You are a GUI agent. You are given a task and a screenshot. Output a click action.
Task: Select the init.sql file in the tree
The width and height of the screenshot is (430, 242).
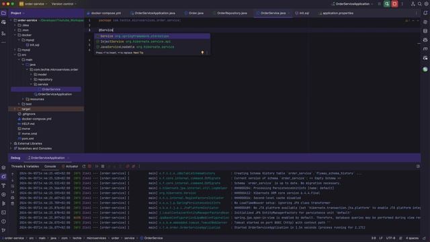tap(32, 45)
